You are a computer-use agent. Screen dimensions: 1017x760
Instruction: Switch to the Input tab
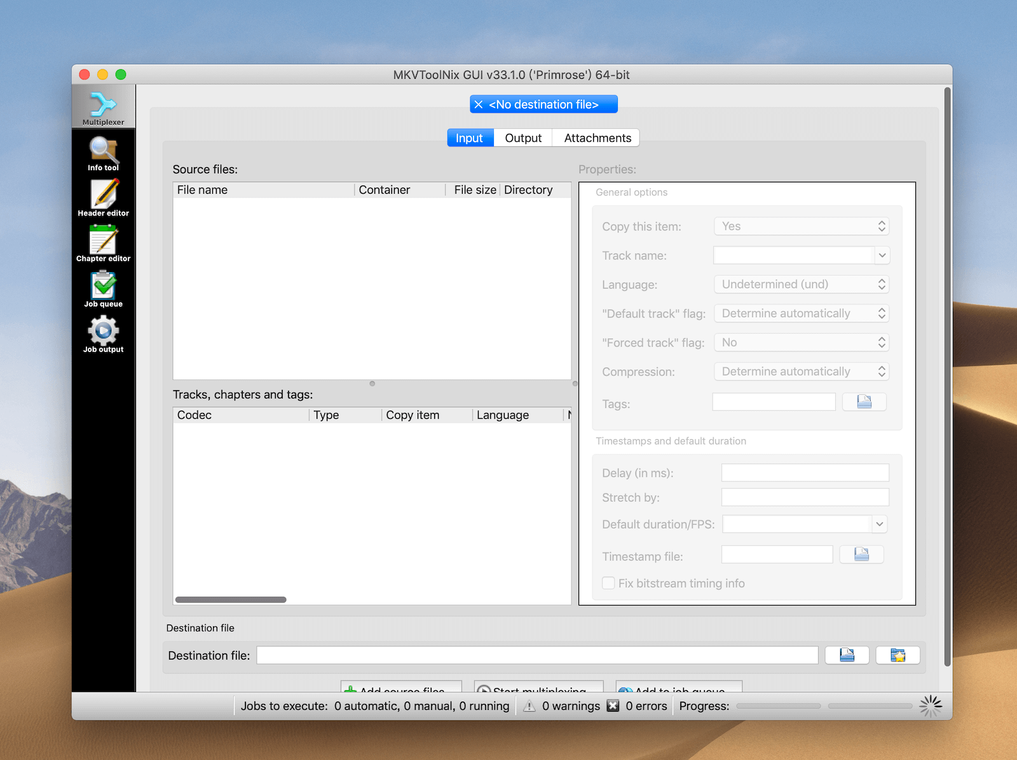(470, 138)
